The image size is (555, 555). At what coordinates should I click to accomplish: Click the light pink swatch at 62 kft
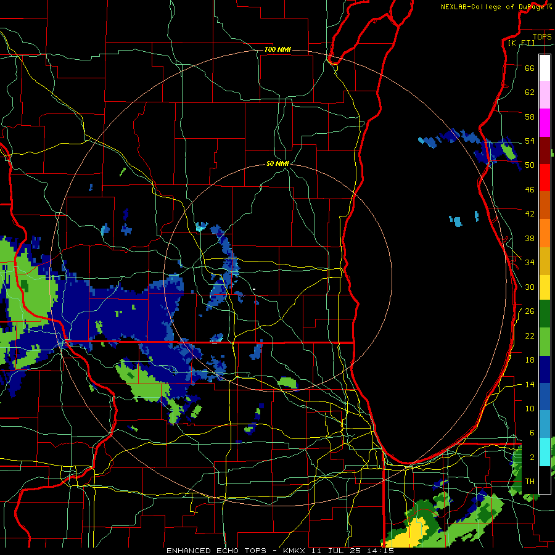point(545,94)
